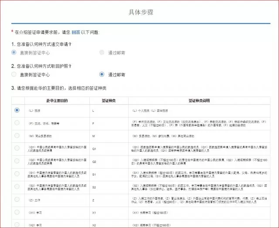Viewport: 279px width, 228px height.
Task: Click the 签证种类说明 column header
Action: [x=199, y=101]
